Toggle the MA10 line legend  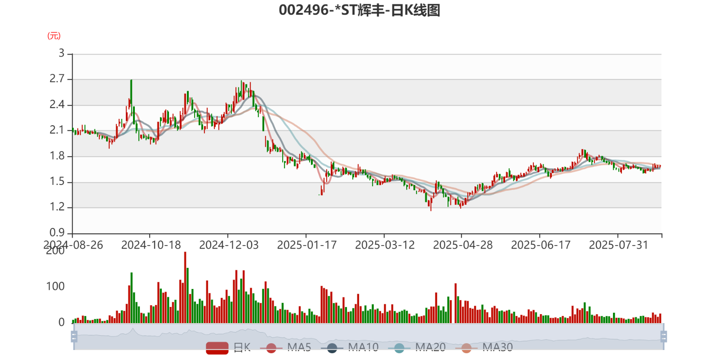(x=349, y=347)
